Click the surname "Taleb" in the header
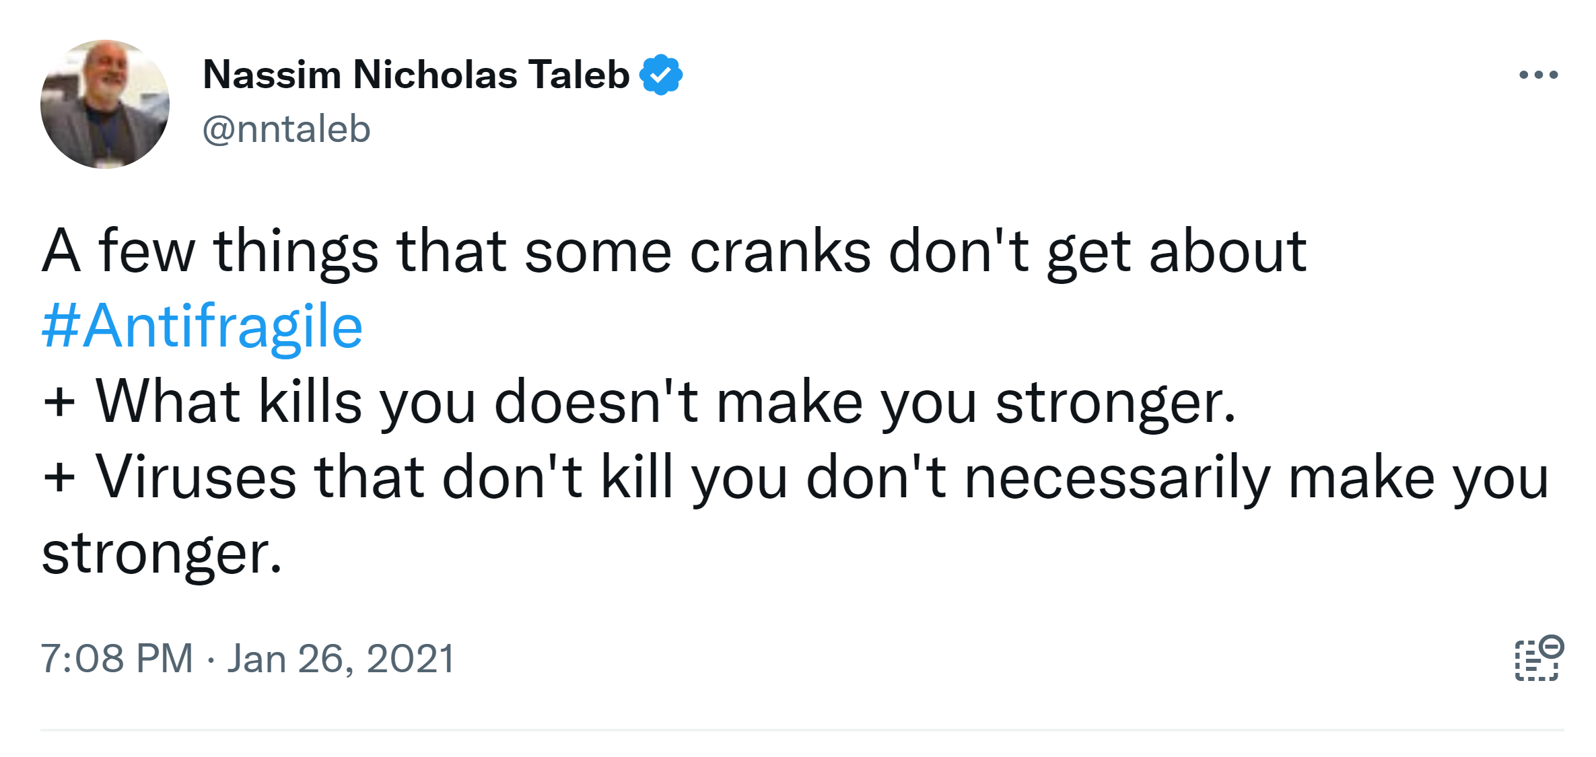The image size is (1596, 757). (578, 75)
